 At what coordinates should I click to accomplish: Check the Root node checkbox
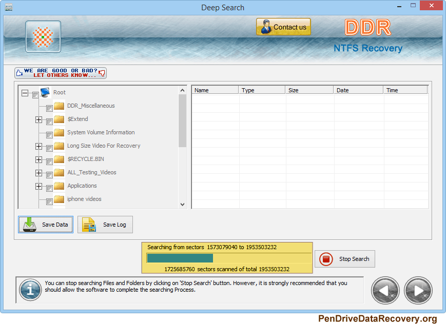[x=34, y=94]
